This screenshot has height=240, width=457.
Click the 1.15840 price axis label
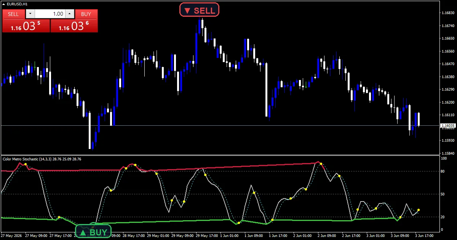[x=448, y=153]
